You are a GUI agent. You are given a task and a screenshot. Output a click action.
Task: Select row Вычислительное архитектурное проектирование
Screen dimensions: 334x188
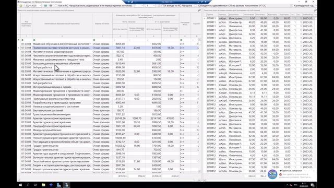pyautogui.click(x=110, y=158)
